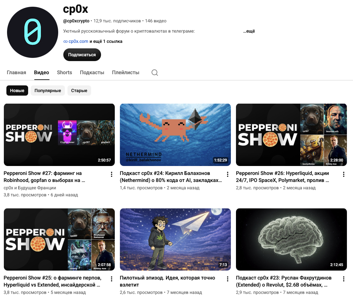Play Pepperoni Show #27 thumbnail
Screen dimensions: 353x300
[x=59, y=135]
